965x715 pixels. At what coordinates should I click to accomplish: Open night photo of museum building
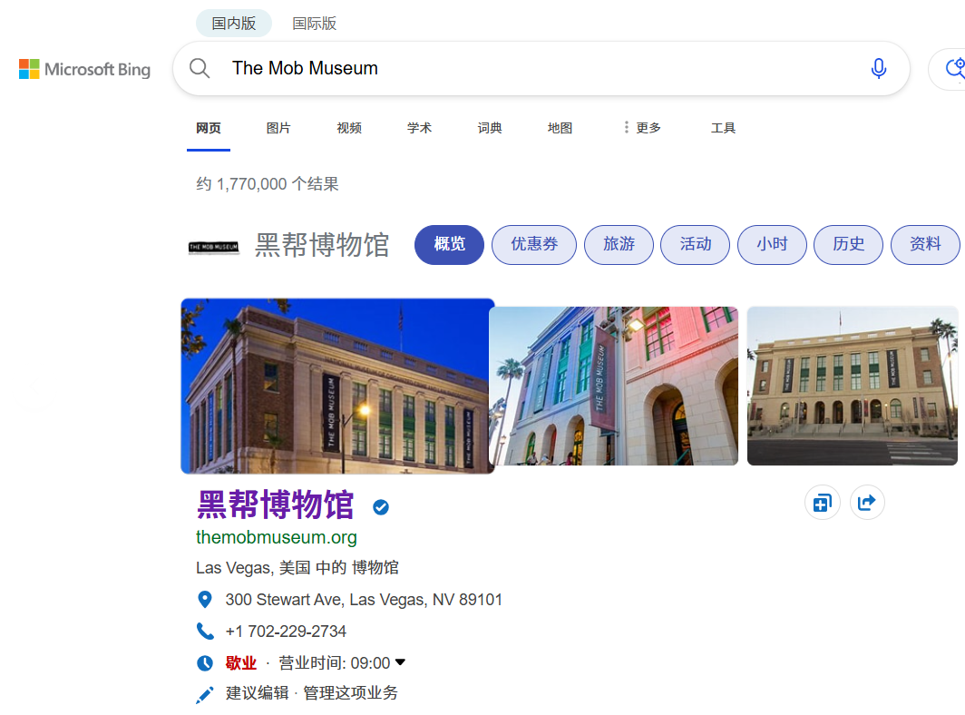point(337,387)
